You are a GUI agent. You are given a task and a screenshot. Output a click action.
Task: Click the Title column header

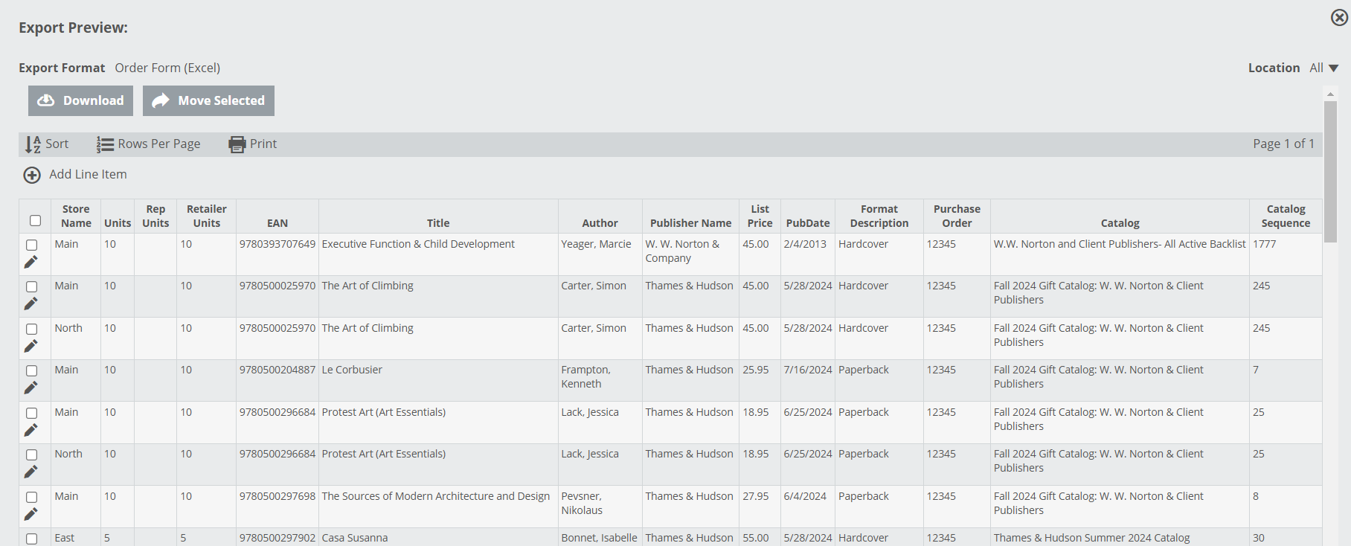click(x=438, y=223)
